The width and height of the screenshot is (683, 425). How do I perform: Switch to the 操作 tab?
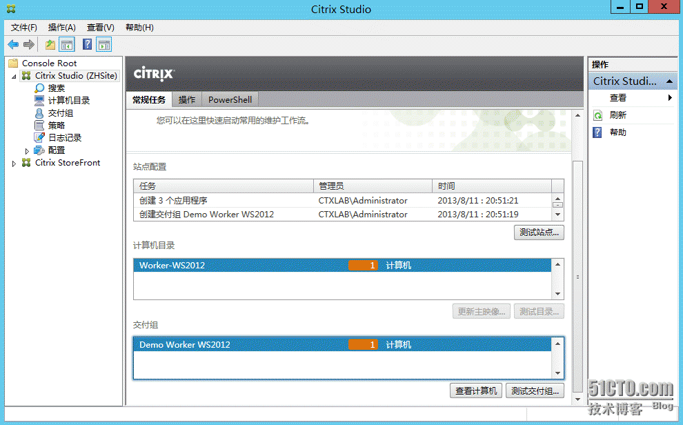187,100
